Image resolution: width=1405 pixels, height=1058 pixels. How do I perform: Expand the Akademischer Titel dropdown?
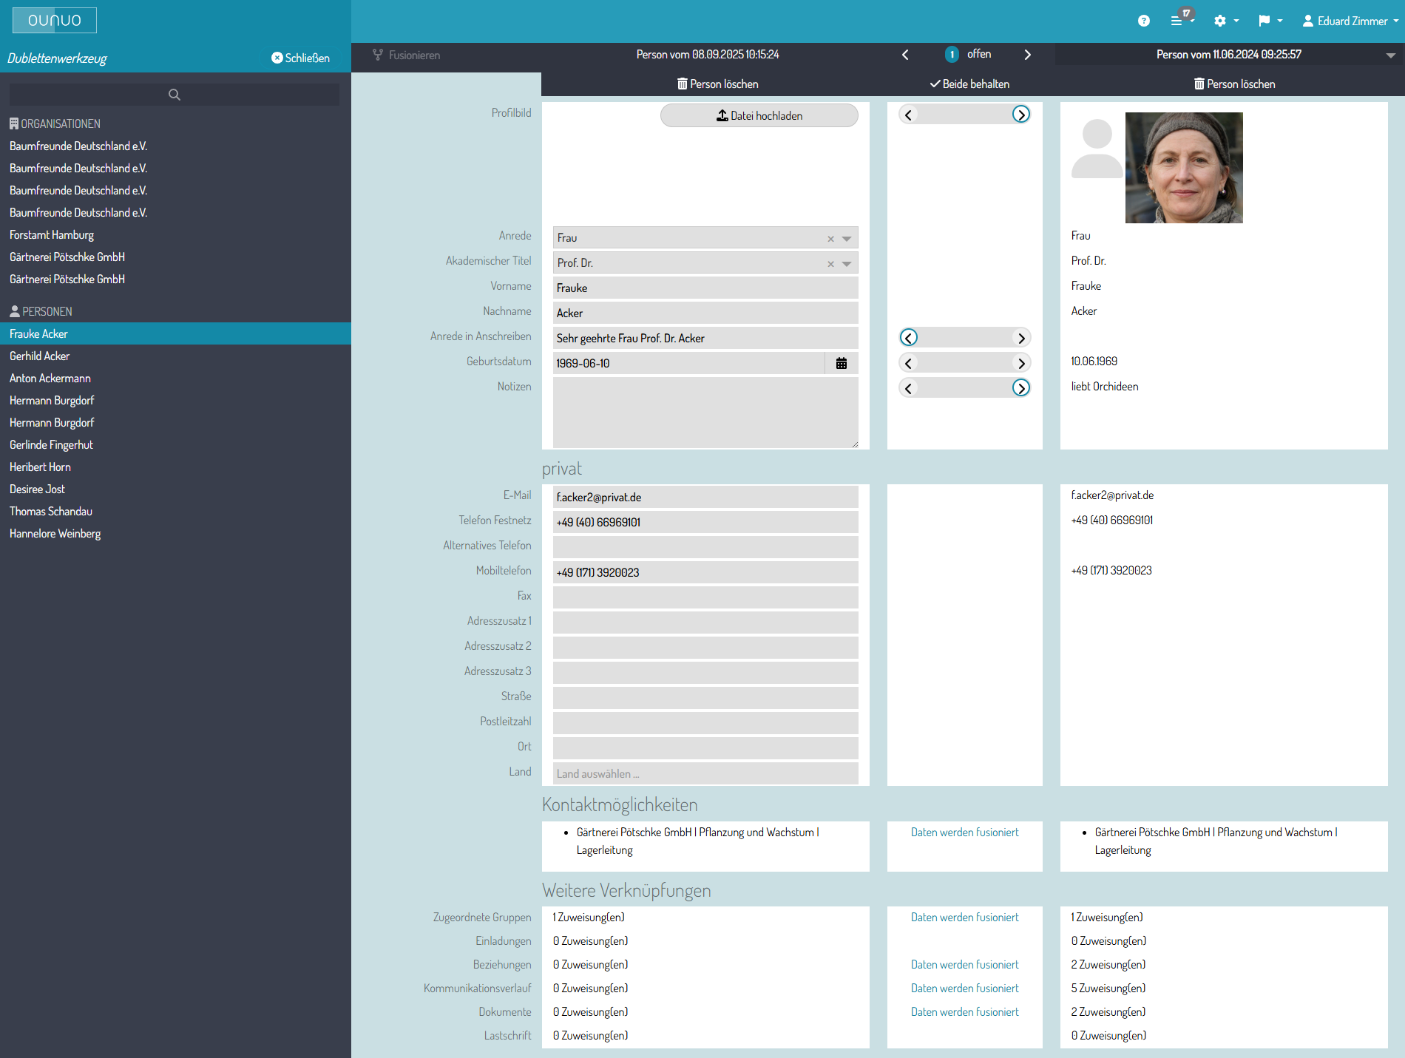847,263
